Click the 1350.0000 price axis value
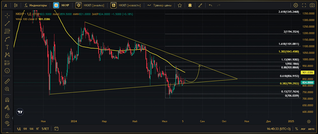The image size is (318, 134). click(309, 13)
